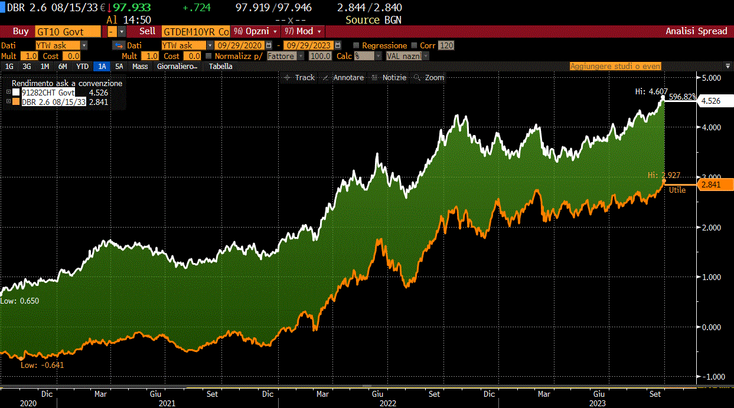Click the Rendimento ask a convenzione legend title
The width and height of the screenshot is (734, 408).
[x=67, y=84]
